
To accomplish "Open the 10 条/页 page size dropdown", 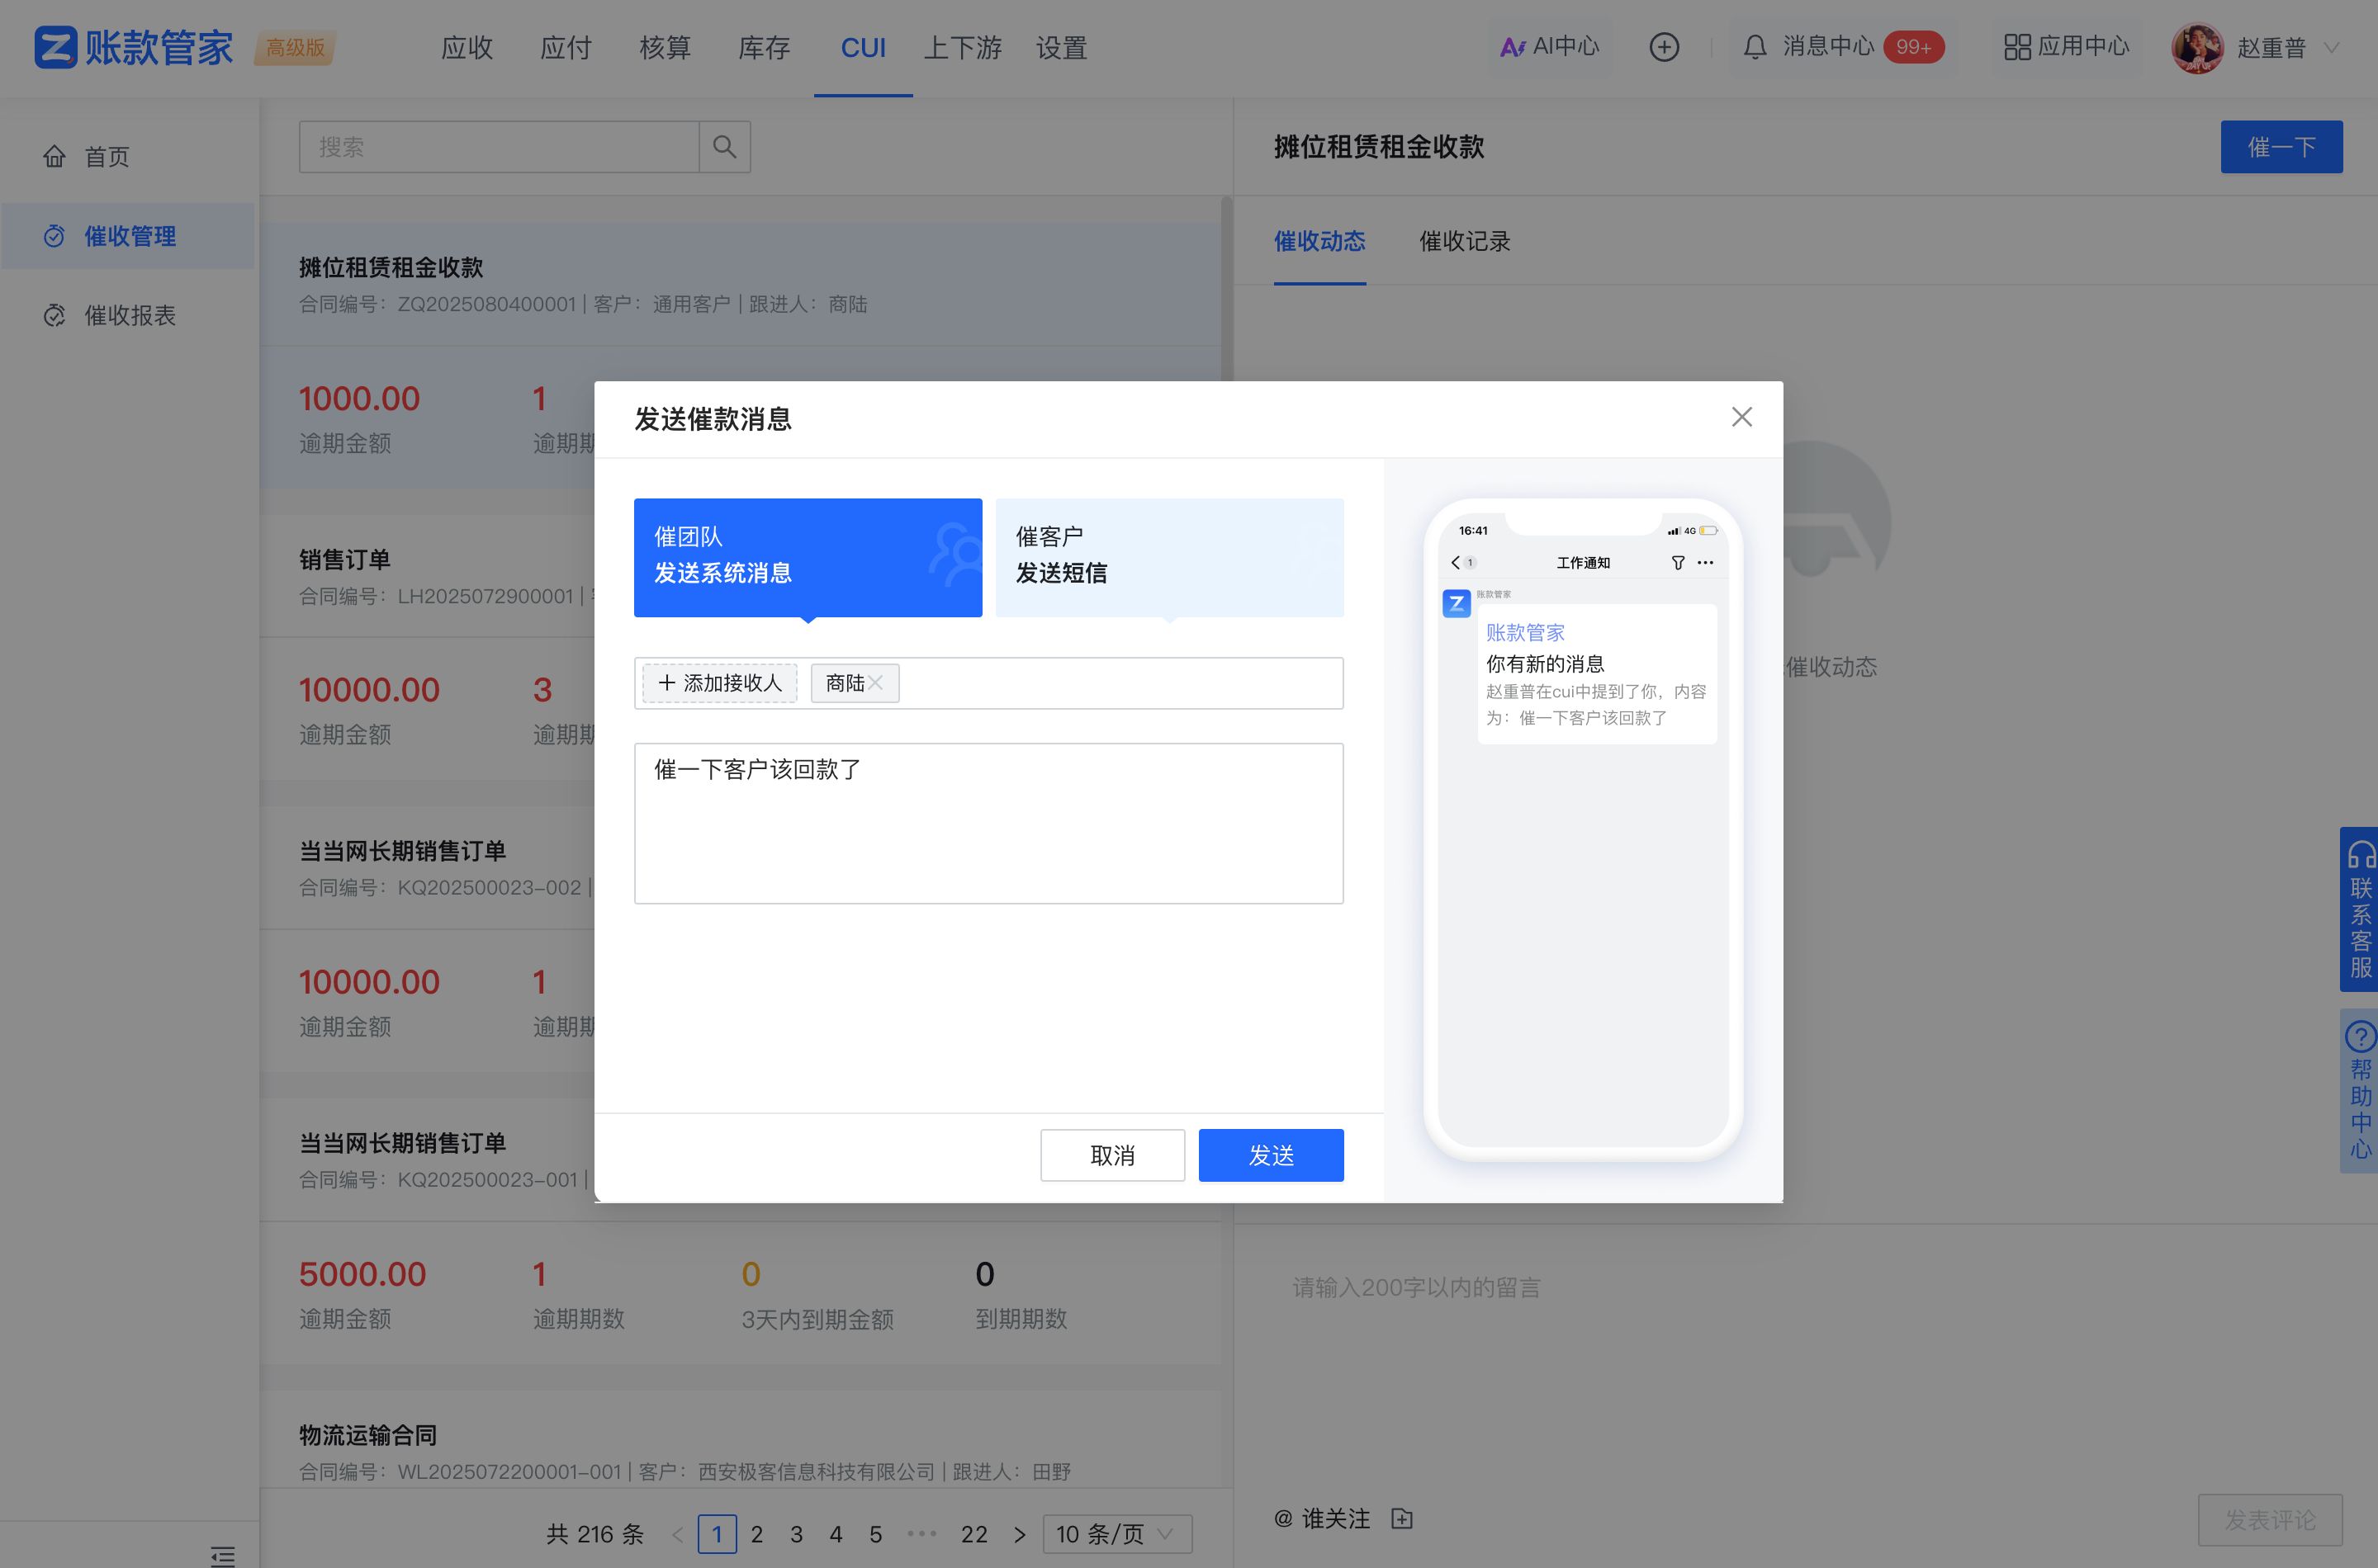I will click(x=1116, y=1534).
